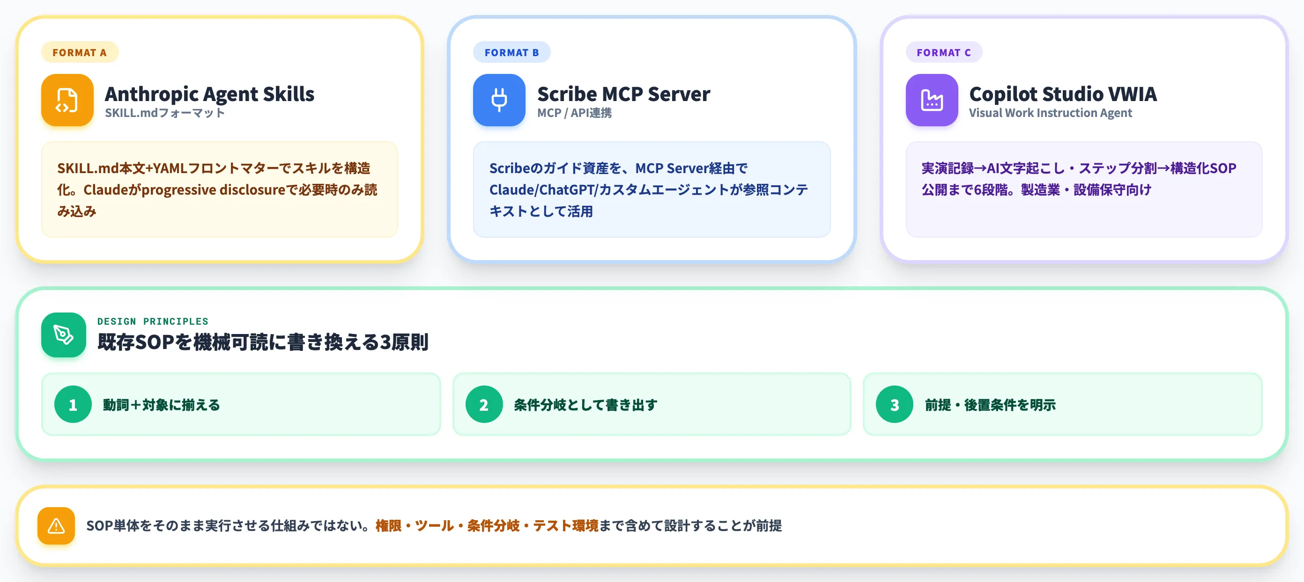This screenshot has height=582, width=1304.
Task: Click the green pen-tool Design Principles icon
Action: point(64,335)
